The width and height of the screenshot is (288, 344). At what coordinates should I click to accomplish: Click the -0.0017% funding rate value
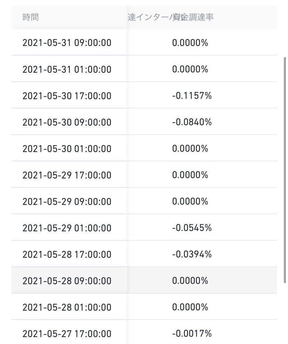192,333
